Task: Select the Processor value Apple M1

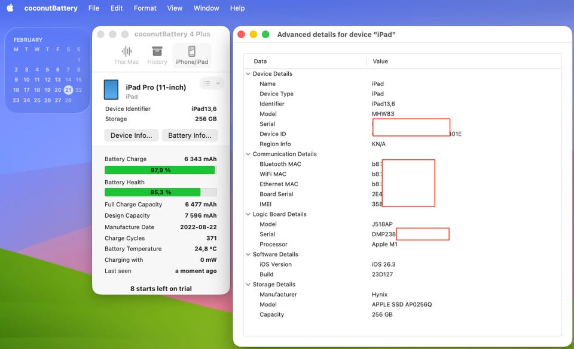Action: pos(384,244)
